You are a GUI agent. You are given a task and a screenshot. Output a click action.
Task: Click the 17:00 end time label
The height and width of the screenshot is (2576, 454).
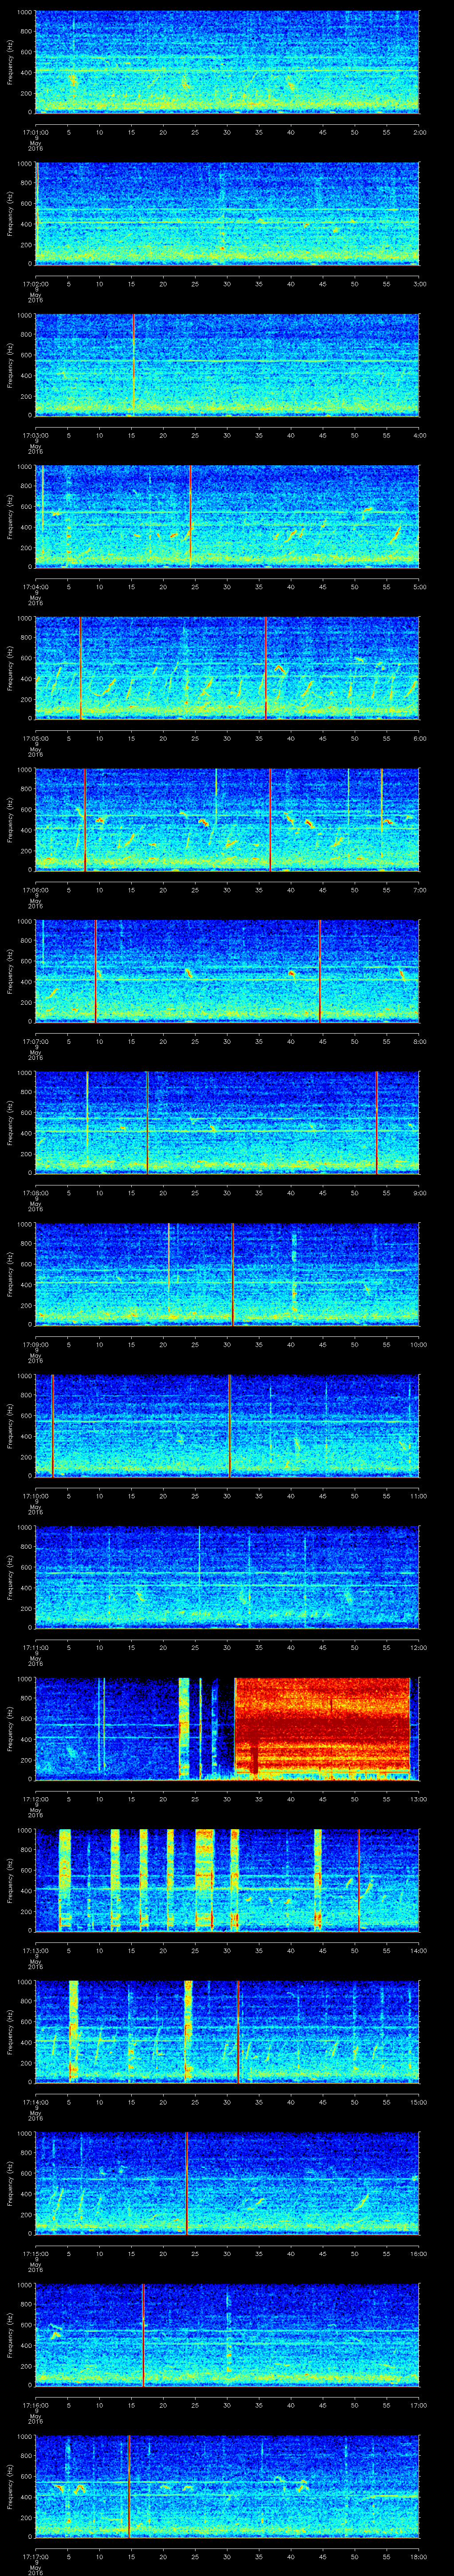(x=418, y=2404)
